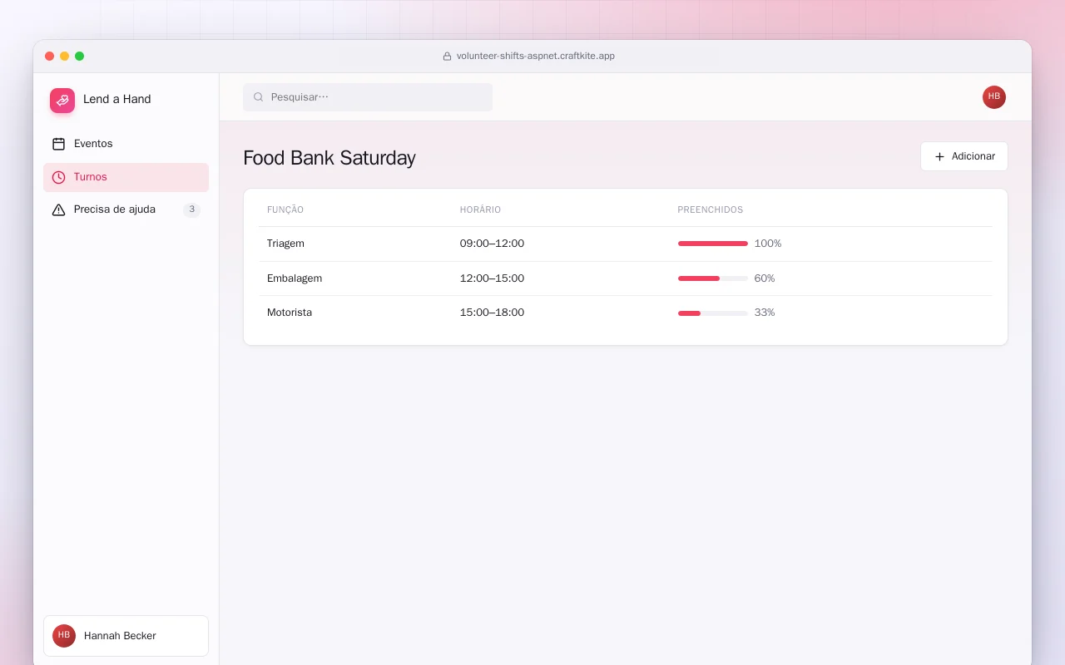Screen dimensions: 1065x665
Task: Click the HB avatar beside Hannah Becker
Action: 64,636
